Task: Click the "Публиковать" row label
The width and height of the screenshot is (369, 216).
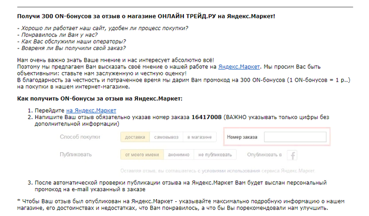Action: coord(77,155)
